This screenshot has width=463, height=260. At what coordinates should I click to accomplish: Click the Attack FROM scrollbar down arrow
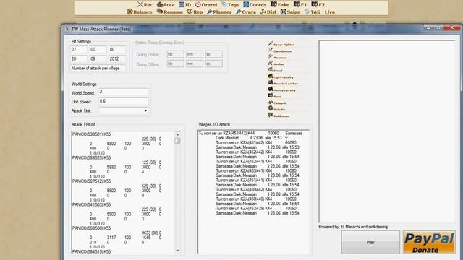(x=177, y=251)
